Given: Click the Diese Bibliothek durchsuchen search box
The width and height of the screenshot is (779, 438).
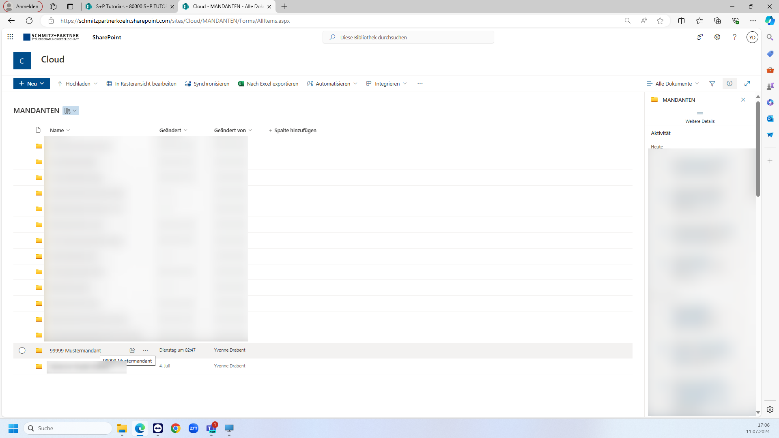Looking at the screenshot, I should point(409,37).
